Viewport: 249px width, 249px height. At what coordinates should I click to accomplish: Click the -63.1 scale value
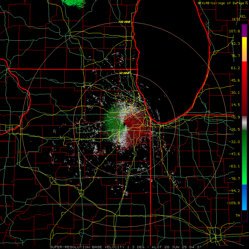[234, 166]
